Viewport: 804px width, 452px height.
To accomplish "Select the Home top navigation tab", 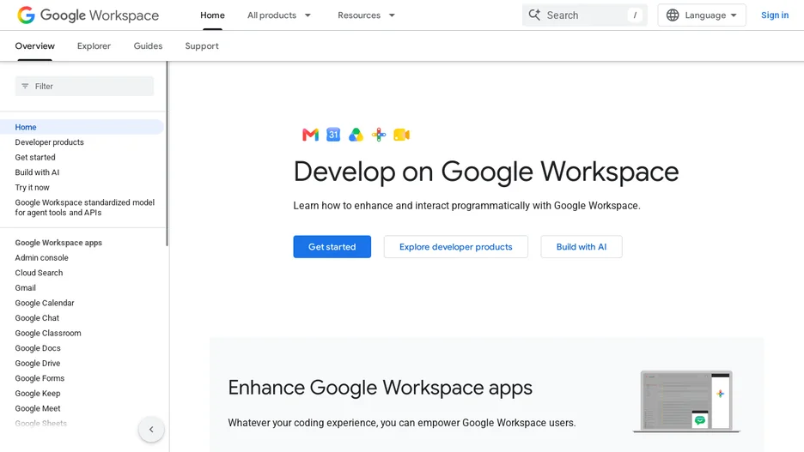I will [x=212, y=15].
